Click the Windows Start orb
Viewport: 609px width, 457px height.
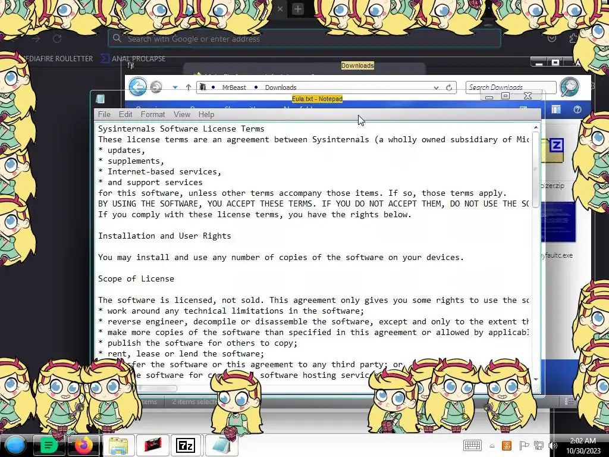click(15, 445)
